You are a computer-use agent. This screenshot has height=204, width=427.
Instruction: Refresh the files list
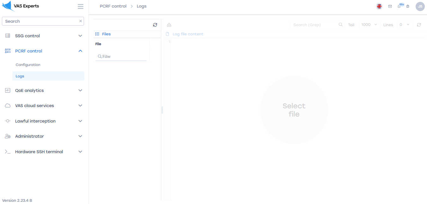coord(155,25)
